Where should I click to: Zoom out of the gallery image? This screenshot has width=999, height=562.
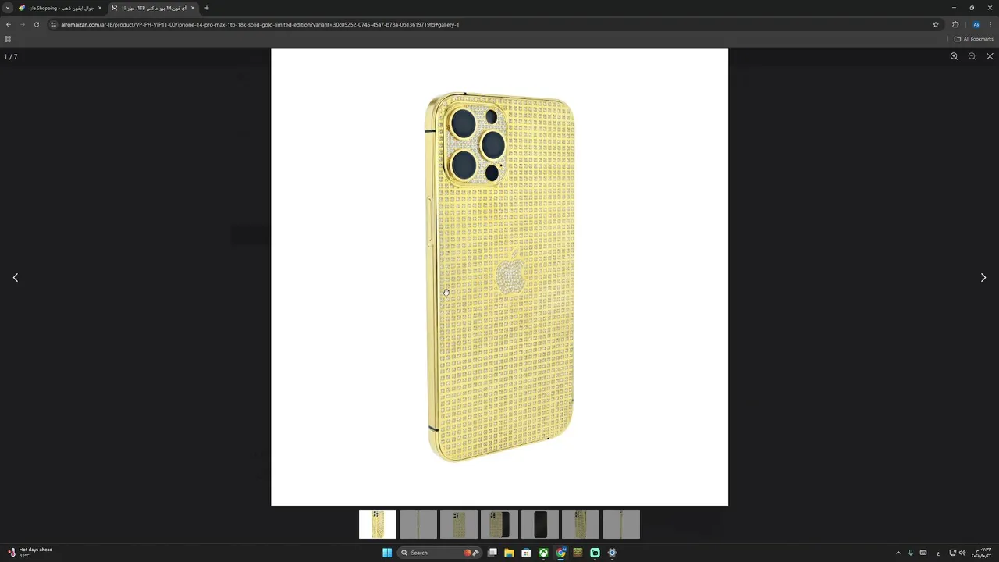[x=972, y=56]
